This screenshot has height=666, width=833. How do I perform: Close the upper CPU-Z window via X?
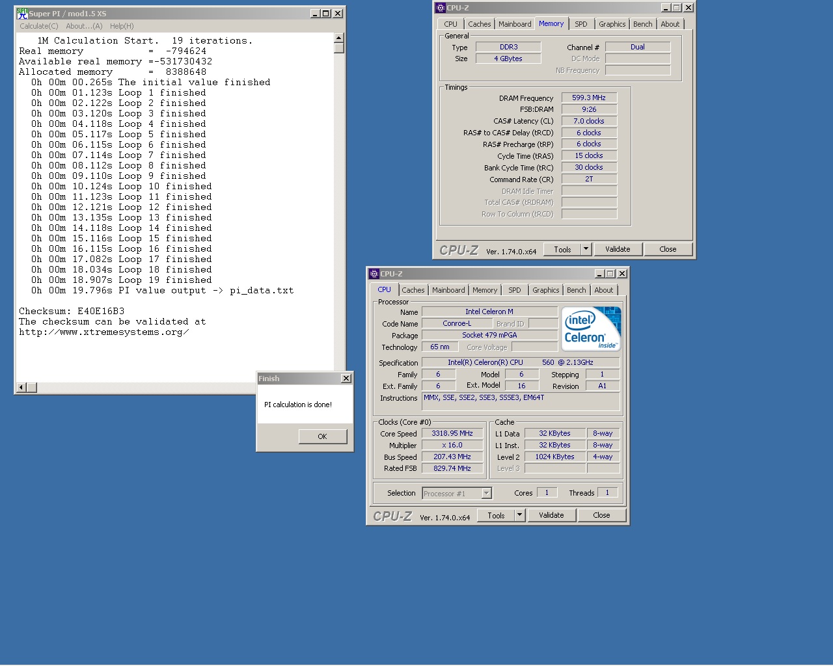689,8
